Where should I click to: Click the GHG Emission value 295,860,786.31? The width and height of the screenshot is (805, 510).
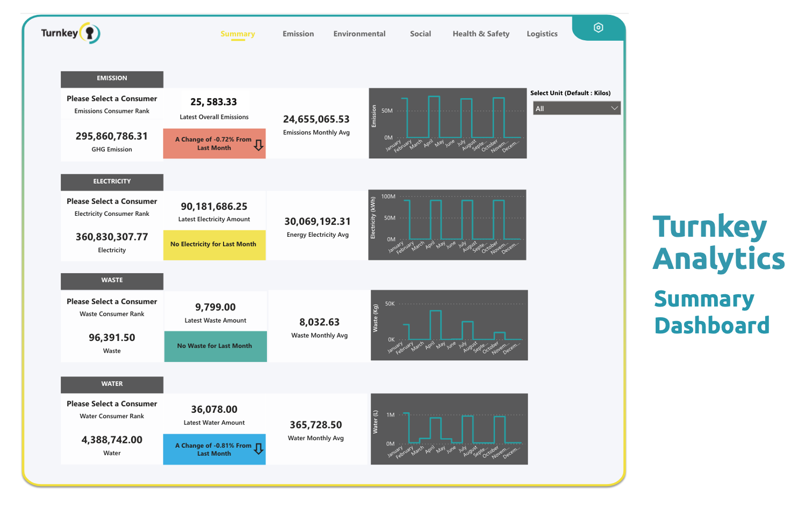(112, 136)
